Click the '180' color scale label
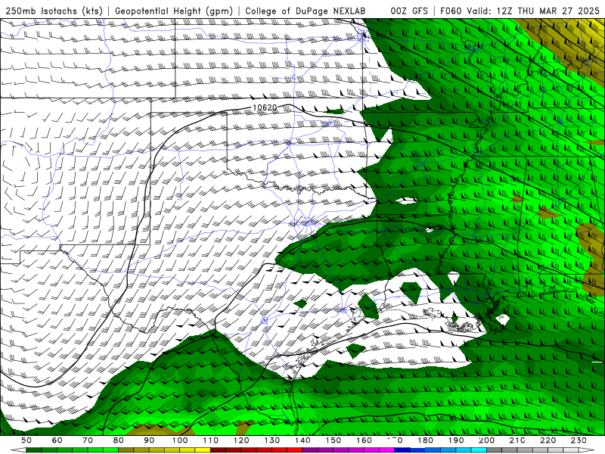Viewport: 605px width, 454px height. point(425,440)
